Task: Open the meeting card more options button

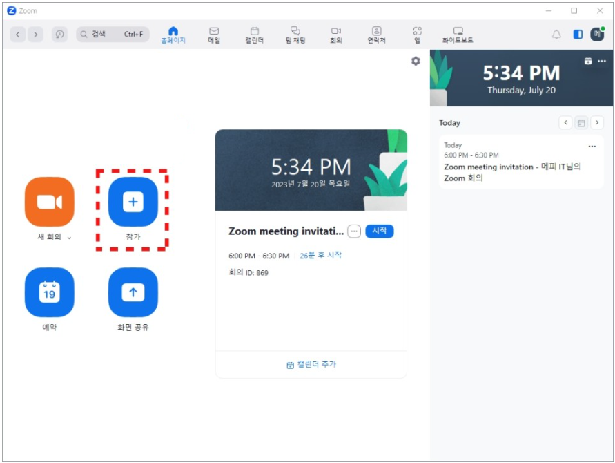Action: [x=354, y=231]
